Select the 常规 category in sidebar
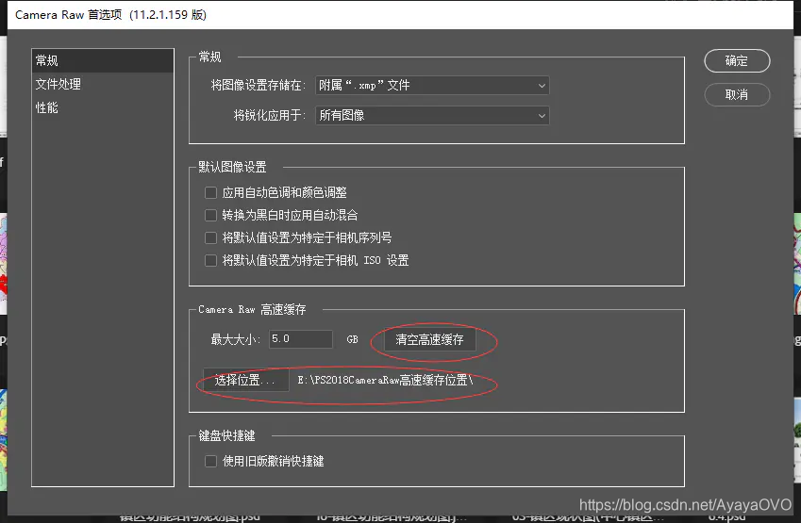The height and width of the screenshot is (523, 801). coord(103,60)
